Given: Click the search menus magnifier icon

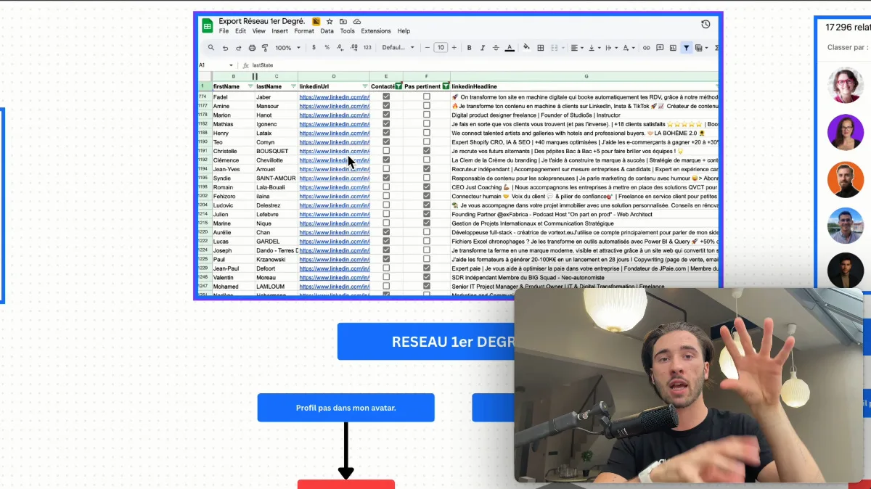Looking at the screenshot, I should pyautogui.click(x=211, y=48).
